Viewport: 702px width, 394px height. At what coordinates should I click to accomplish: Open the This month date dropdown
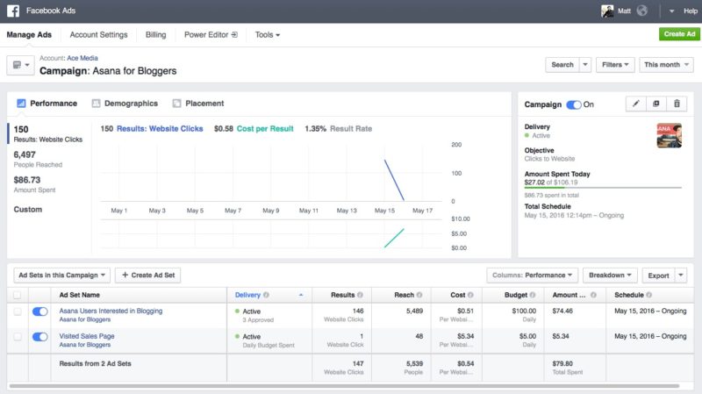pyautogui.click(x=666, y=65)
